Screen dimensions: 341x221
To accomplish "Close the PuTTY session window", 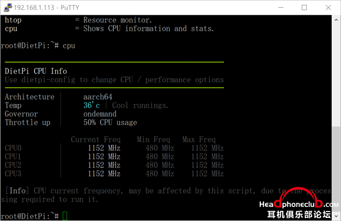I will [328, 7].
